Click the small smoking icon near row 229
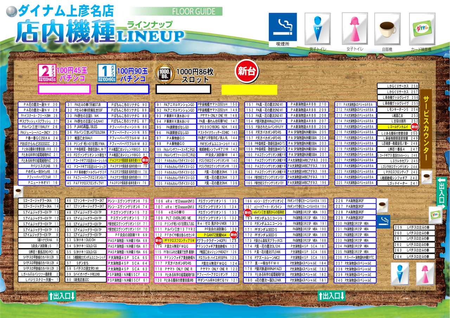This screenshot has width=450, height=318. 384,221
